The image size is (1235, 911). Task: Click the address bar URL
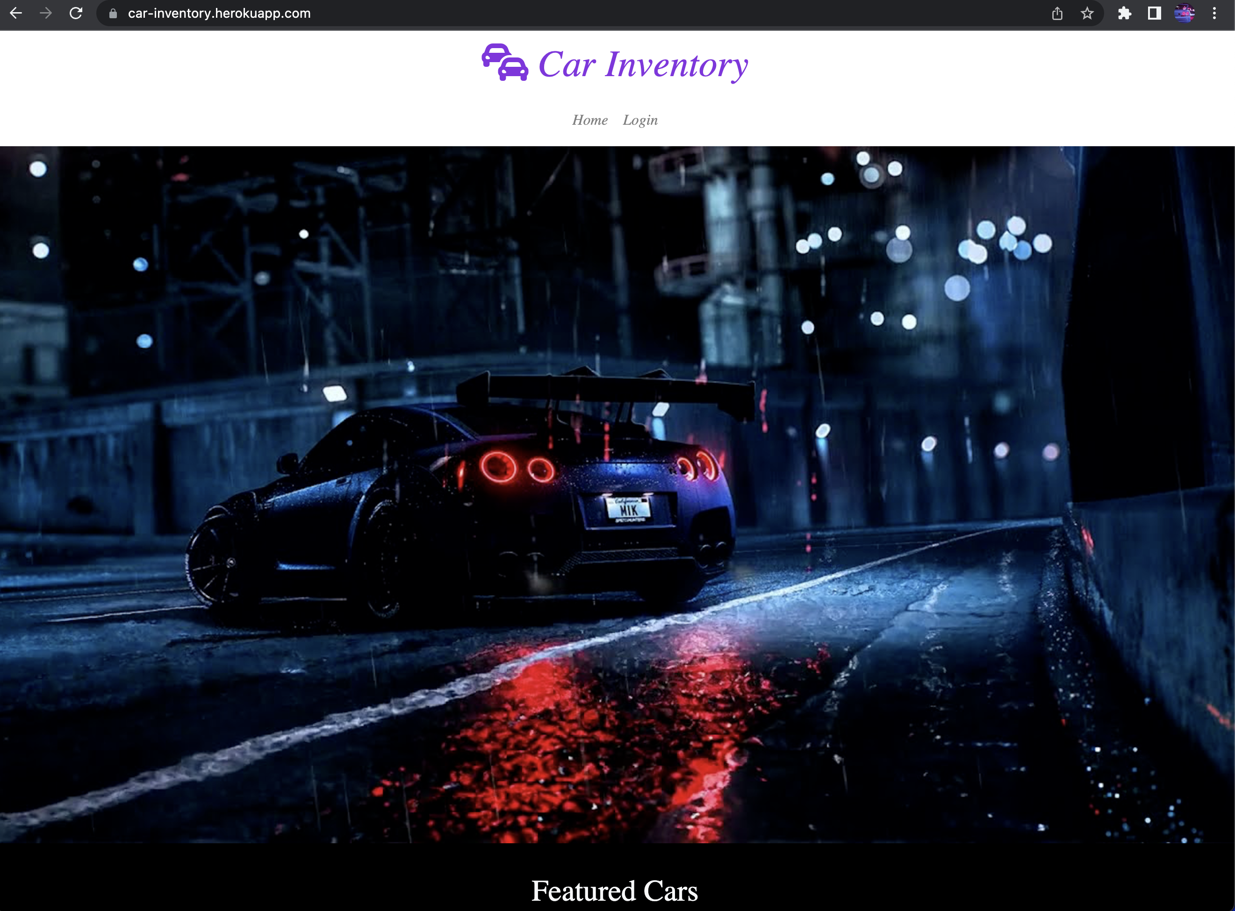click(x=219, y=13)
